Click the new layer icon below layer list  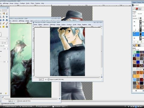[x=134, y=42]
